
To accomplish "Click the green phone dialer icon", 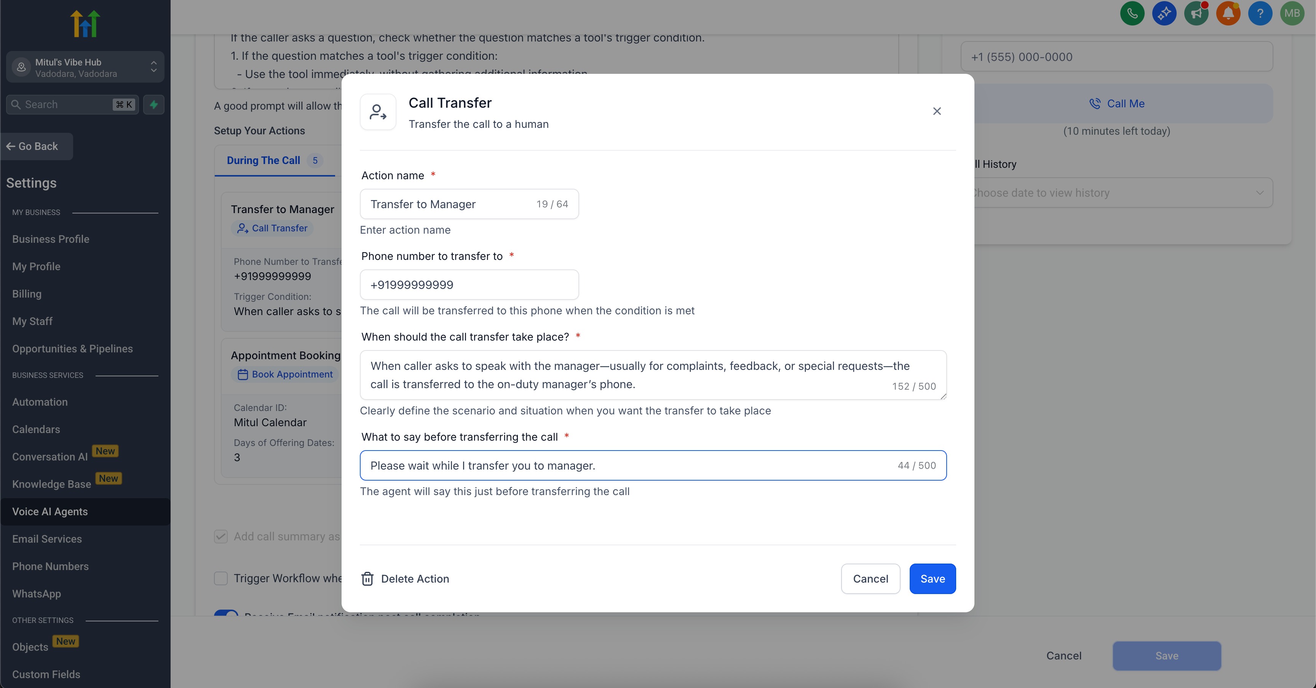I will click(1132, 14).
